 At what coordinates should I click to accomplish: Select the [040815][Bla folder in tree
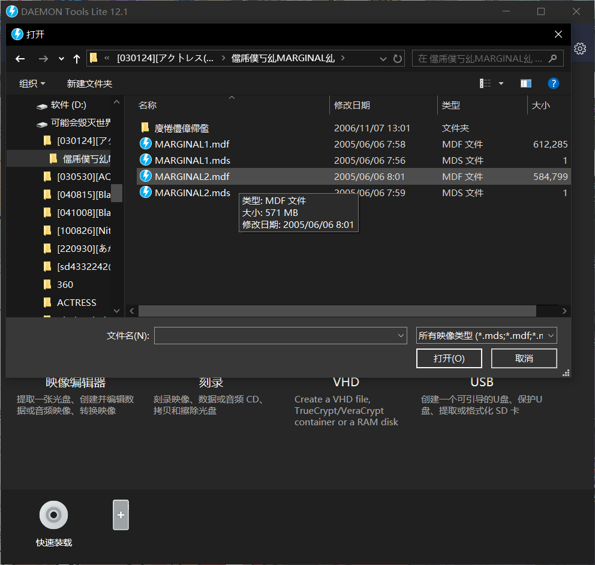click(x=78, y=195)
